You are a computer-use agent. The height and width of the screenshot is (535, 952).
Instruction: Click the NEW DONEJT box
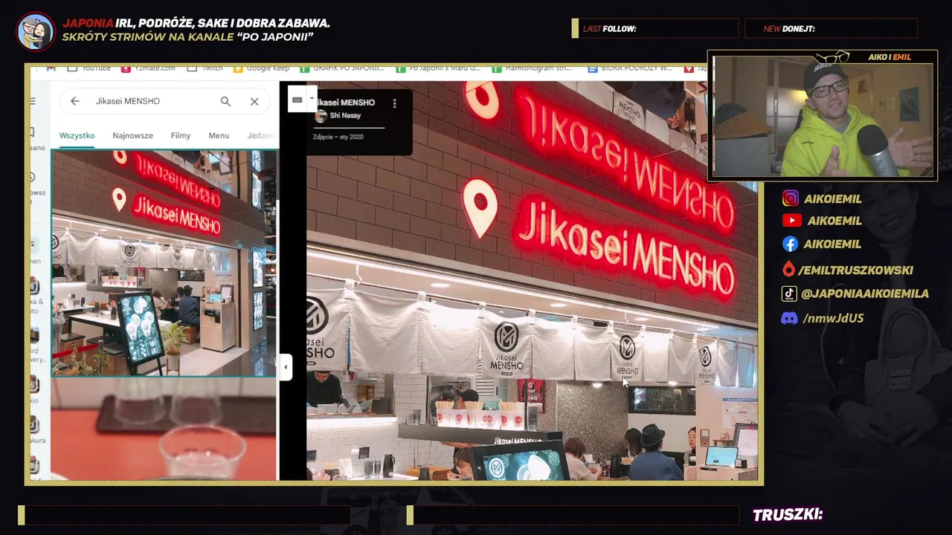[x=832, y=29]
